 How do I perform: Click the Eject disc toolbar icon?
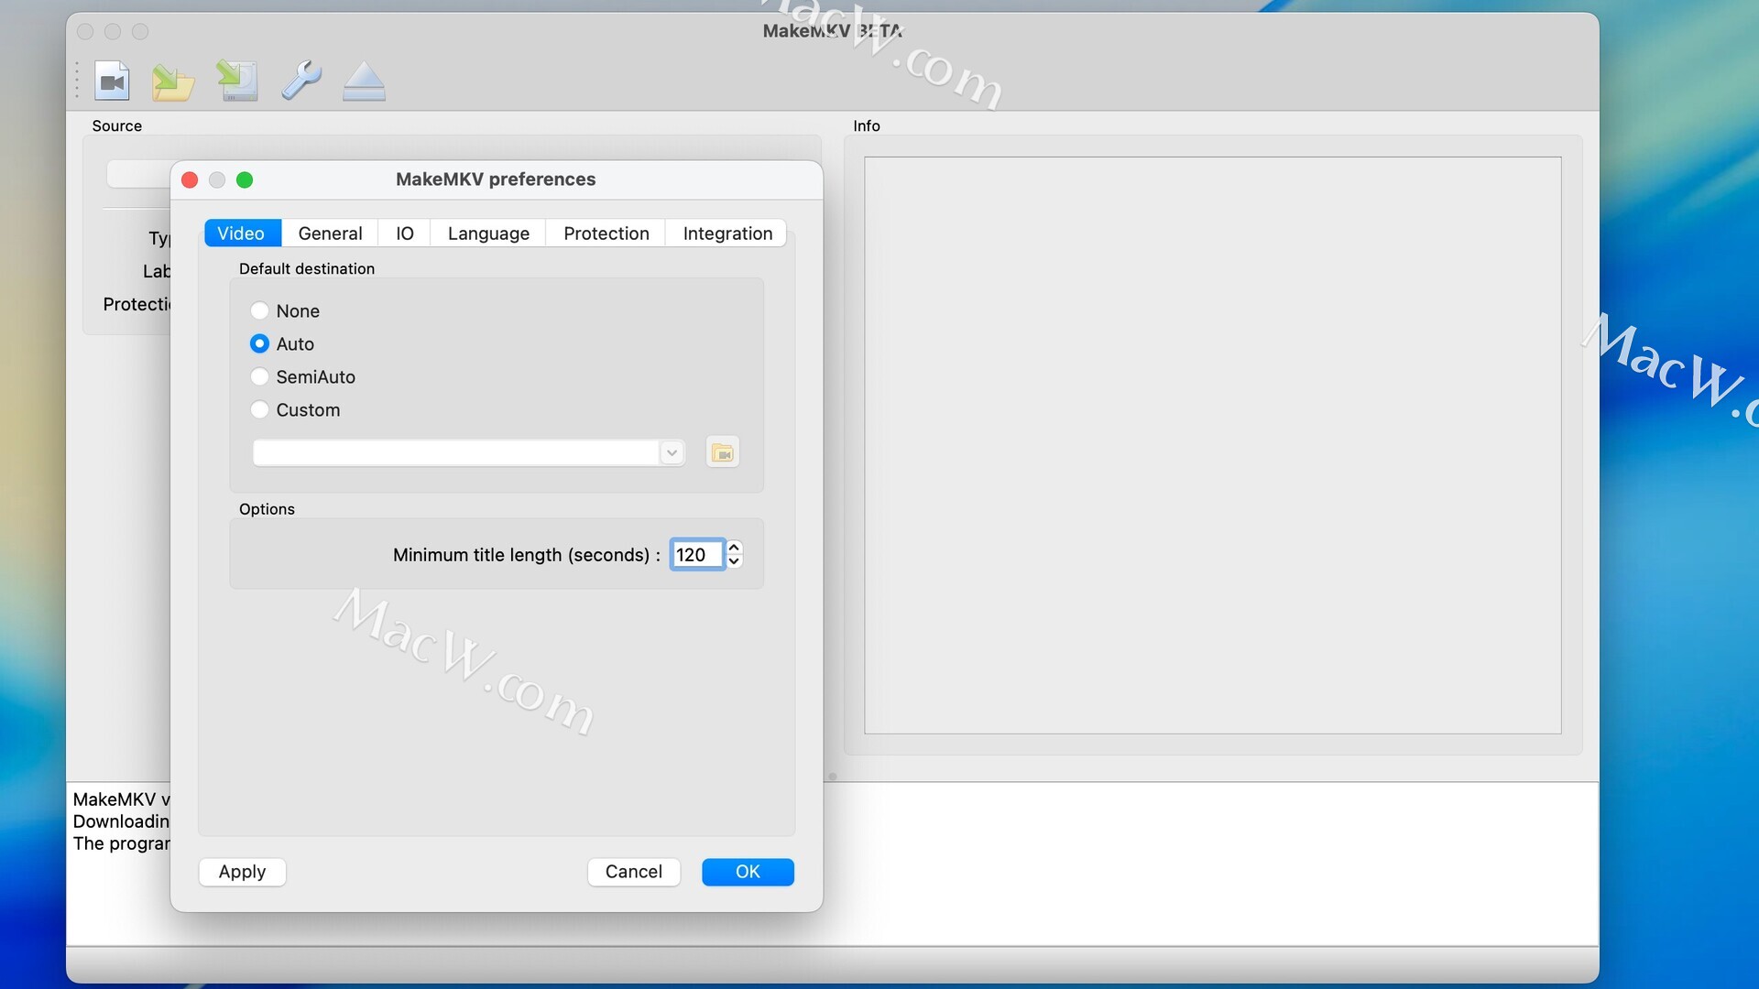364,82
